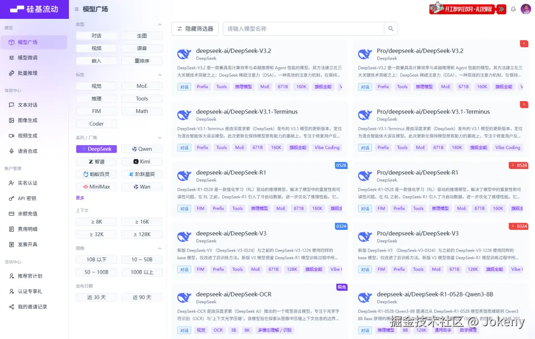The height and width of the screenshot is (339, 535).
Task: Collapse the 规格 filter section
Action: tap(160, 248)
